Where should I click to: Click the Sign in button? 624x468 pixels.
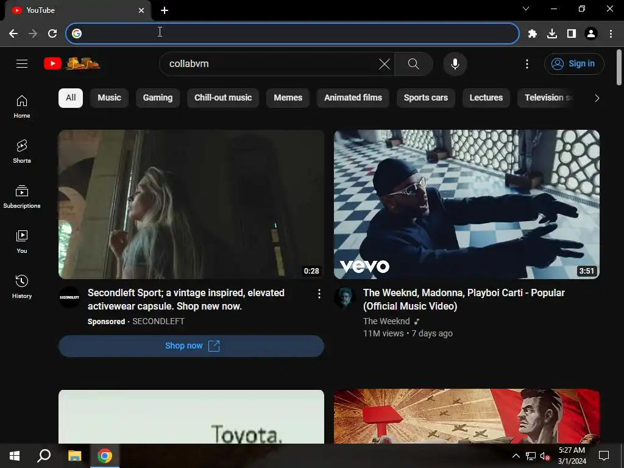[574, 63]
